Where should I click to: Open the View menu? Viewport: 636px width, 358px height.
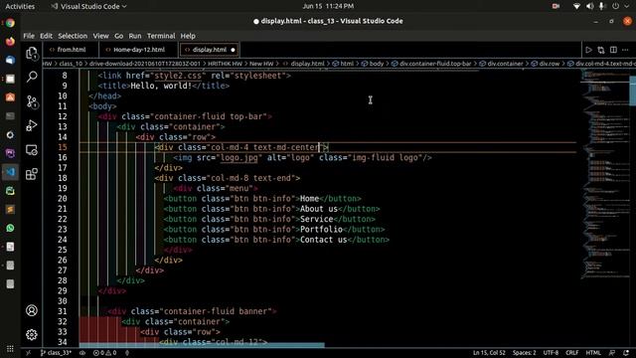(100, 36)
